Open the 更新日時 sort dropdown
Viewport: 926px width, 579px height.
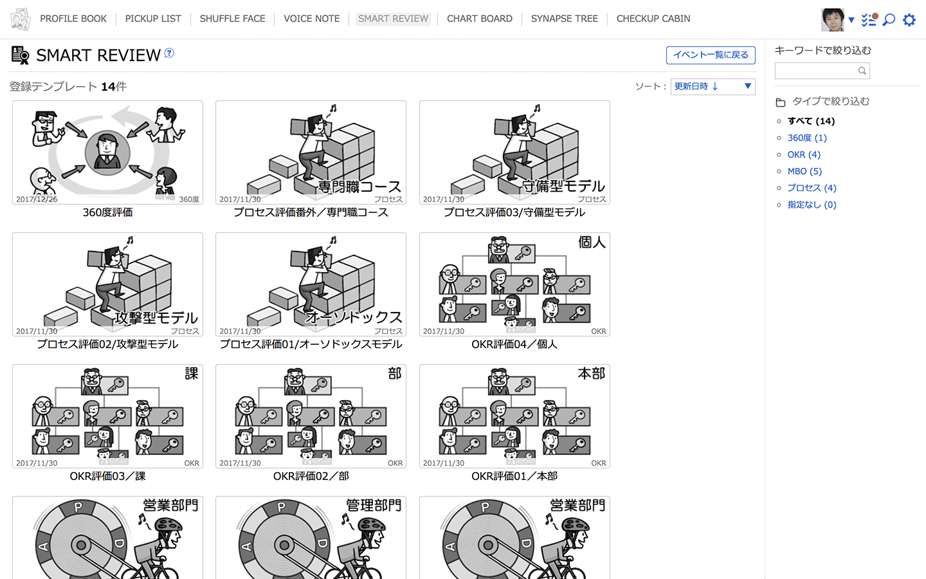[x=713, y=86]
